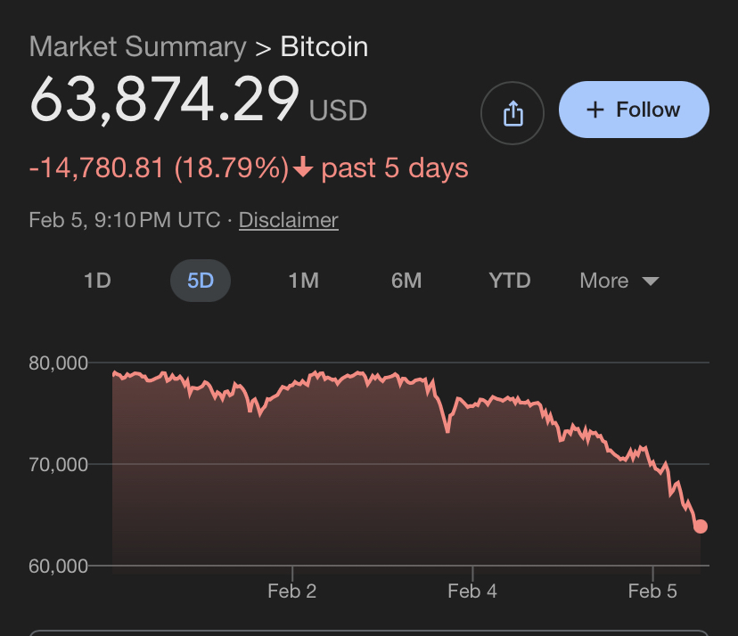The width and height of the screenshot is (738, 636).
Task: Click the latest price dot on chart
Action: point(701,526)
